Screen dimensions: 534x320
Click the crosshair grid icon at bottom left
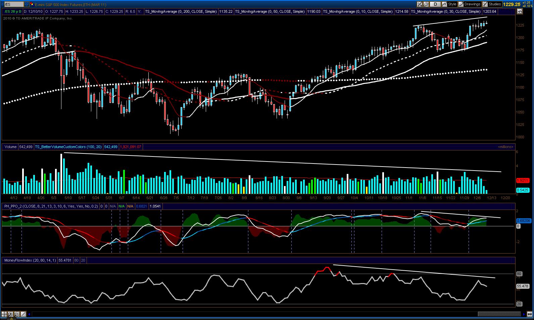click(4, 314)
